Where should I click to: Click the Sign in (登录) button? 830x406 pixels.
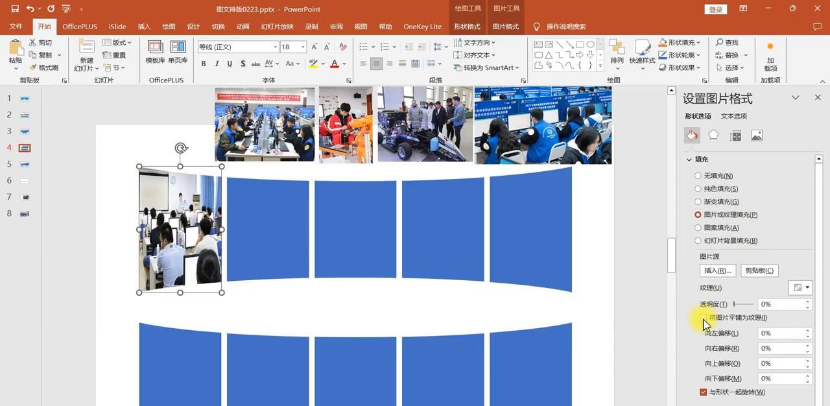pos(715,9)
